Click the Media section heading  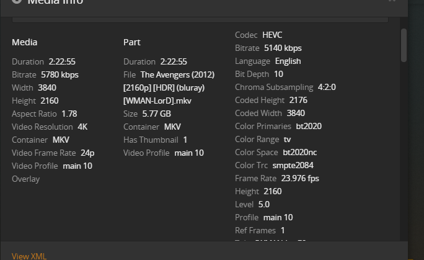(x=25, y=42)
